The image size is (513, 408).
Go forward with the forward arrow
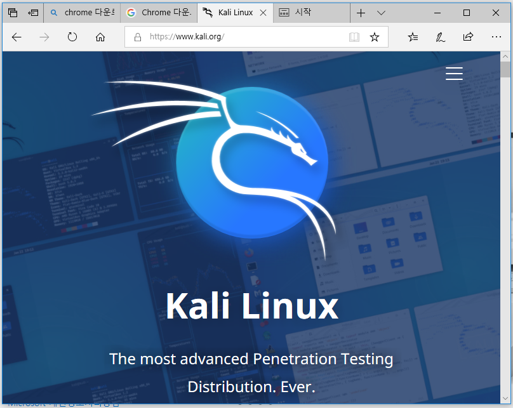tap(44, 37)
